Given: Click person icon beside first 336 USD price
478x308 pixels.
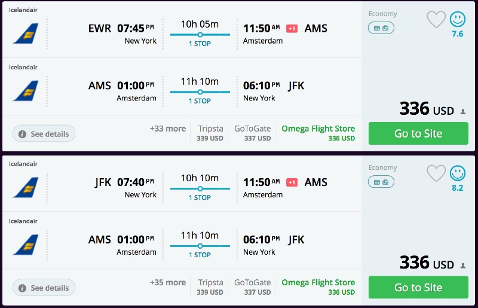Looking at the screenshot, I should pyautogui.click(x=463, y=111).
